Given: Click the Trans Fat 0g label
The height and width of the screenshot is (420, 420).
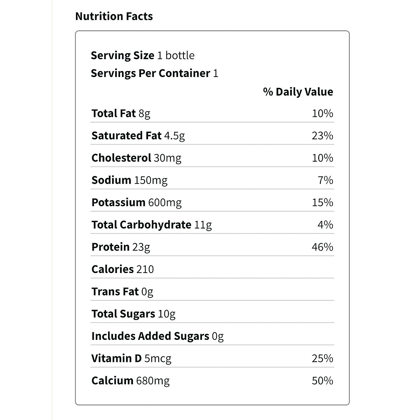Looking at the screenshot, I should (x=122, y=292).
